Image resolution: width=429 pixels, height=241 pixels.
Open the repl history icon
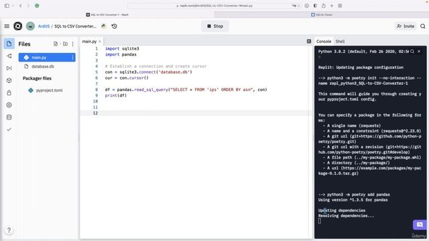[x=115, y=26]
